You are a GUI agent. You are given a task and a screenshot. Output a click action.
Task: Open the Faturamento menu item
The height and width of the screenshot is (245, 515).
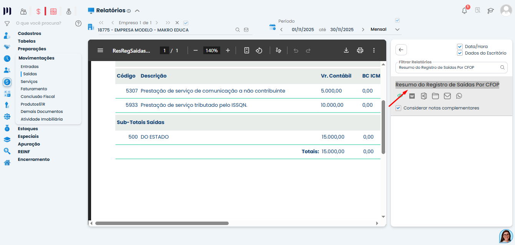(x=34, y=89)
